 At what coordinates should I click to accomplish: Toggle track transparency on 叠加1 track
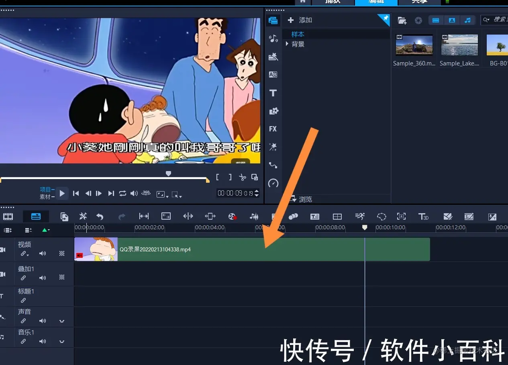tap(62, 277)
